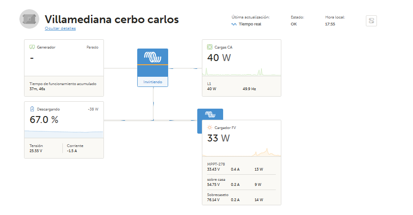This screenshot has height=215, width=413.
Task: Open the Generador card
Action: pos(64,68)
